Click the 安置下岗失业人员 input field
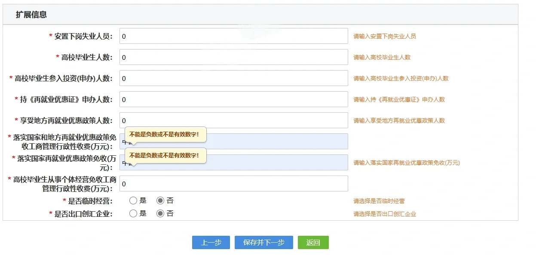 click(233, 36)
